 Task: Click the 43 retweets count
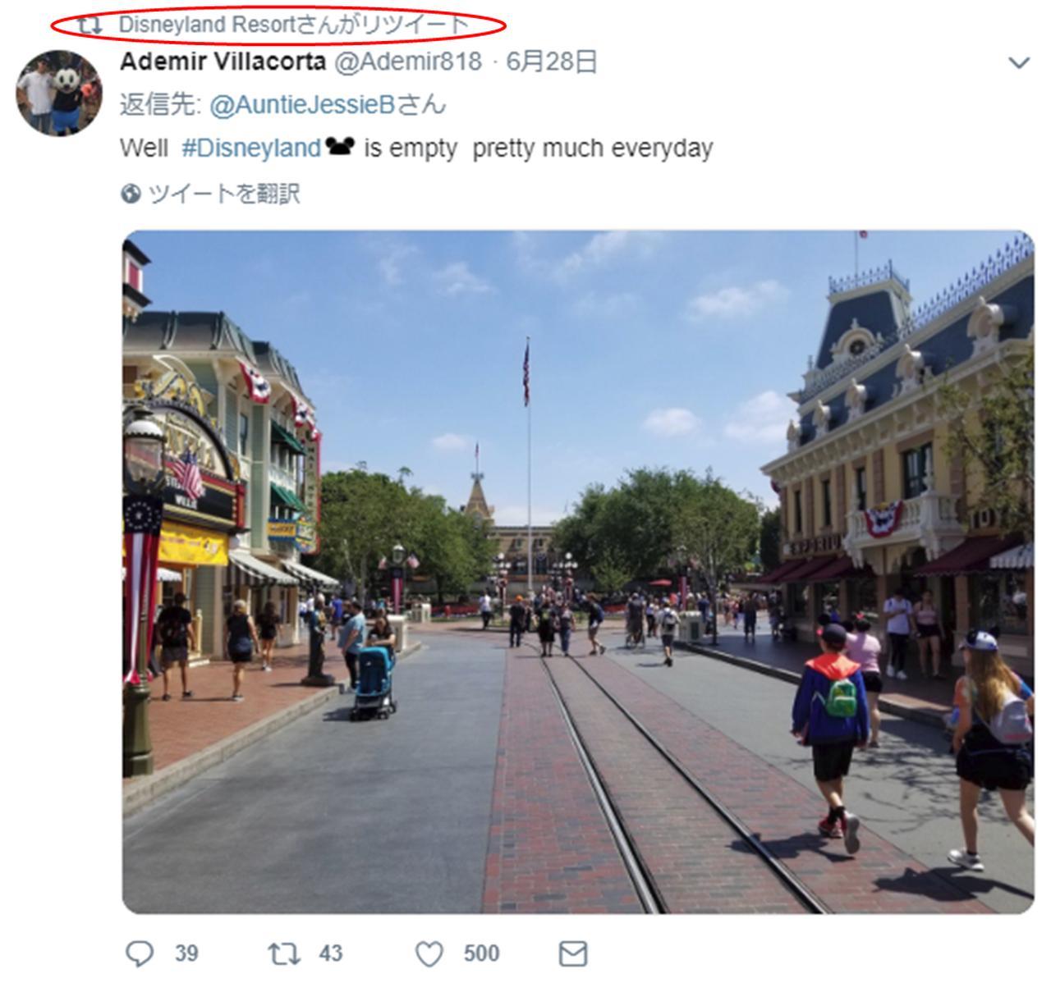[331, 953]
